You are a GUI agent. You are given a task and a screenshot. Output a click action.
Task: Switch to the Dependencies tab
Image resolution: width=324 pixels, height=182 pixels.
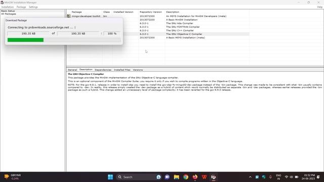[x=103, y=70]
